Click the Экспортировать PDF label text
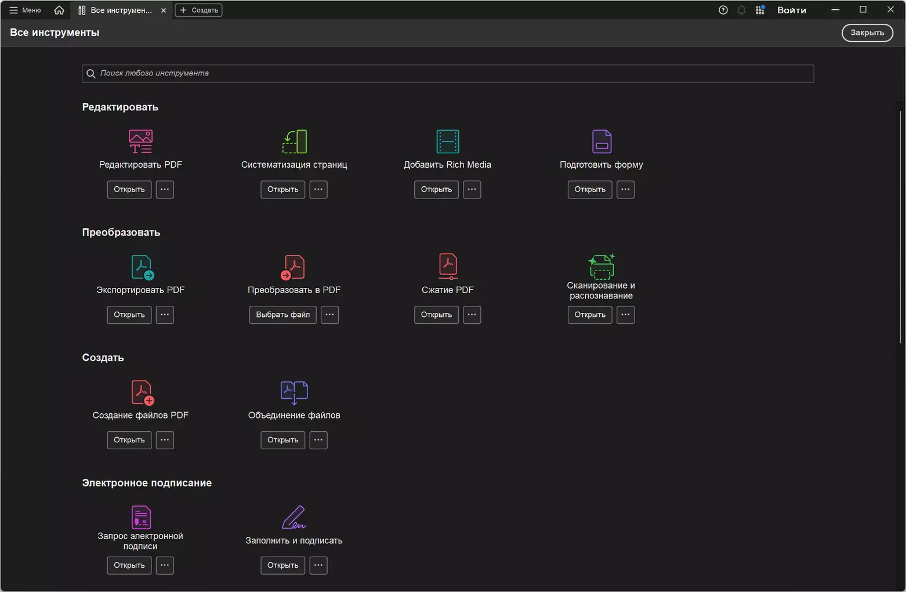This screenshot has height=592, width=906. point(140,290)
